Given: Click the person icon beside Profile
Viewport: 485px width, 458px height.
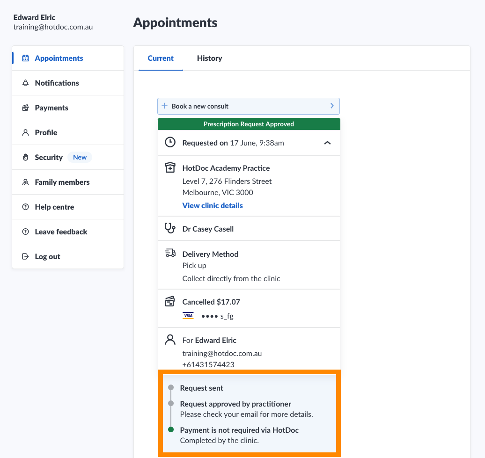Looking at the screenshot, I should [x=26, y=132].
